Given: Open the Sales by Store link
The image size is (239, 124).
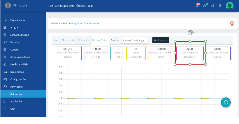Looking at the screenshot, I should (75, 23).
